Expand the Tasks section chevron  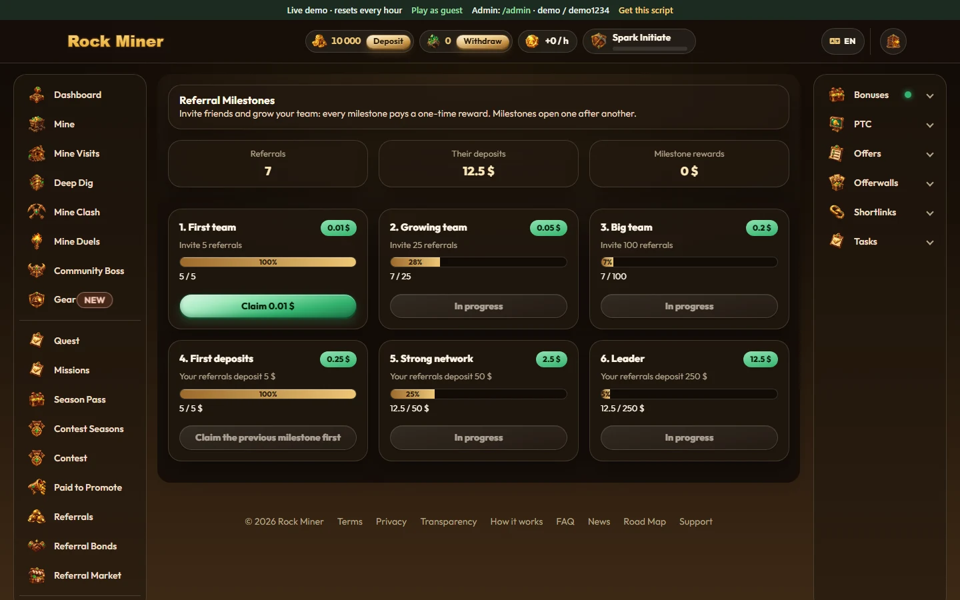930,242
